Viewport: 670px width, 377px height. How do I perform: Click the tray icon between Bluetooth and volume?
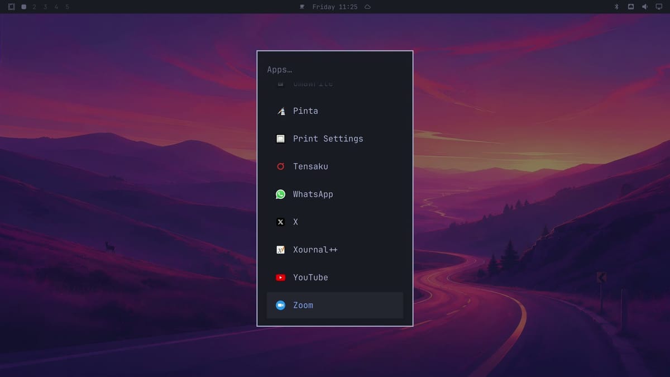click(631, 7)
